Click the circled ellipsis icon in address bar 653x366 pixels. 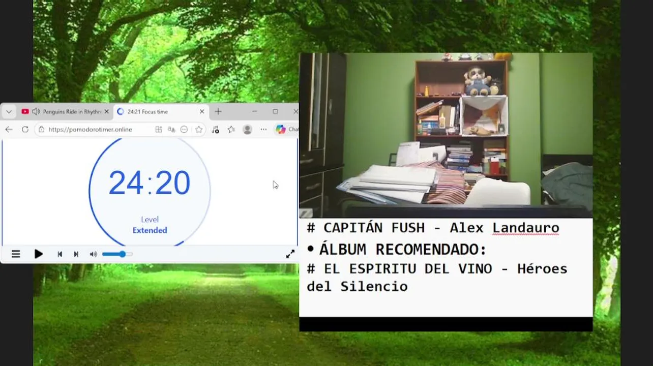[x=184, y=130]
